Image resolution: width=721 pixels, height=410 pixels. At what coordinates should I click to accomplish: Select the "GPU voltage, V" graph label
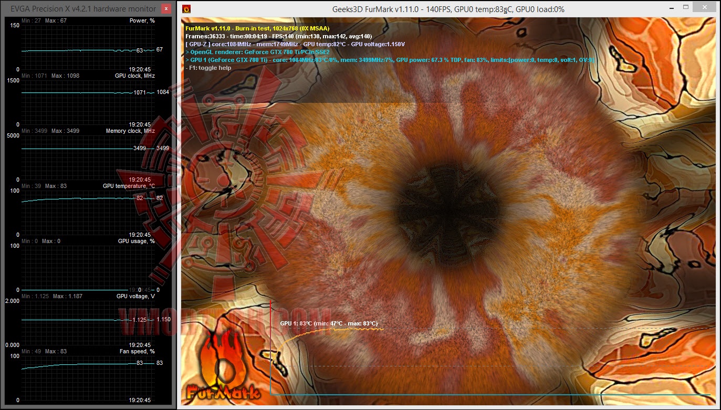[135, 296]
